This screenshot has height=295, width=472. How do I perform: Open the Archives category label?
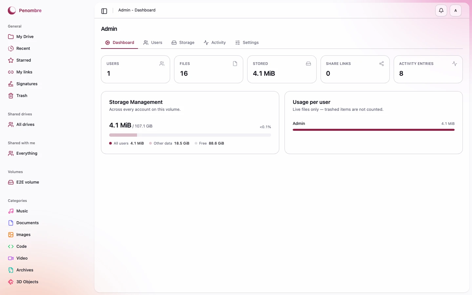pos(25,270)
